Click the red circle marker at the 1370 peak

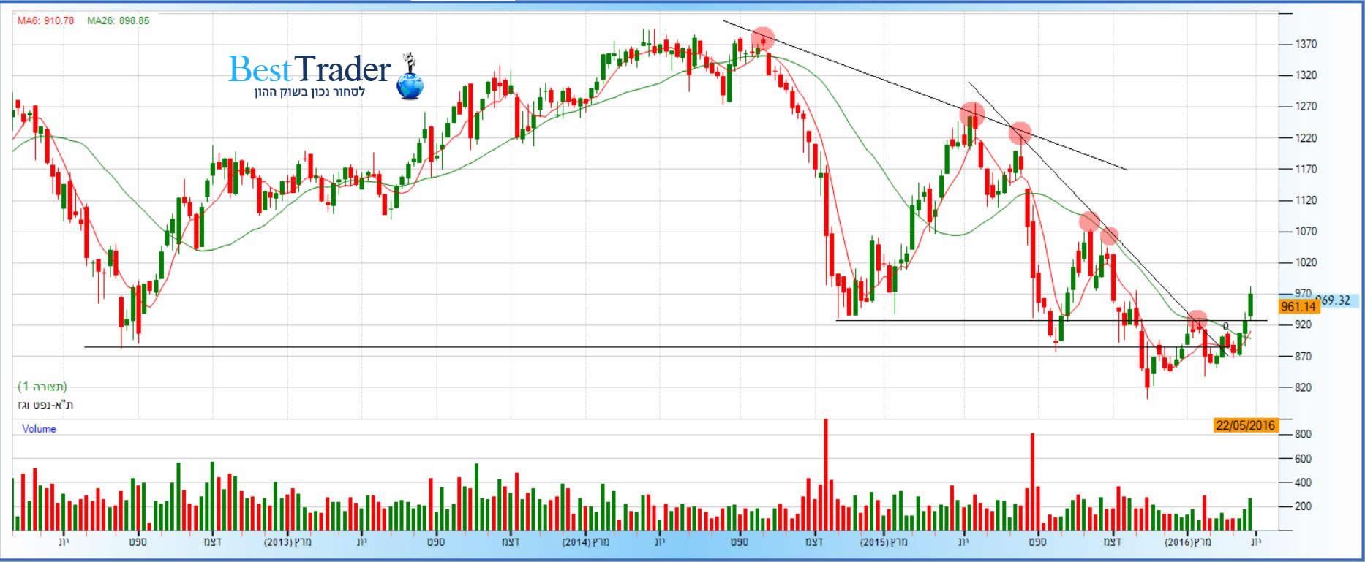pos(763,38)
